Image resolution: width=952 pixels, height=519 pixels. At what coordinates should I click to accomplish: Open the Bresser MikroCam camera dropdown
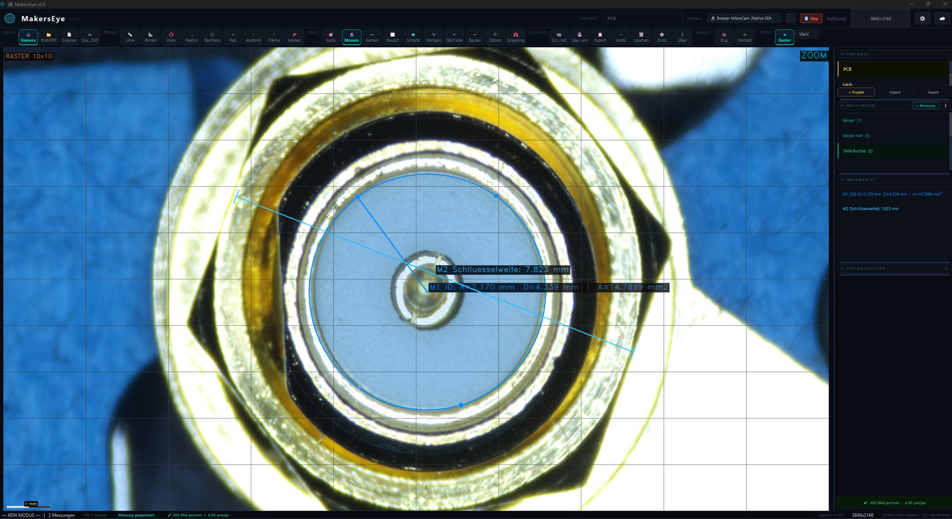743,18
